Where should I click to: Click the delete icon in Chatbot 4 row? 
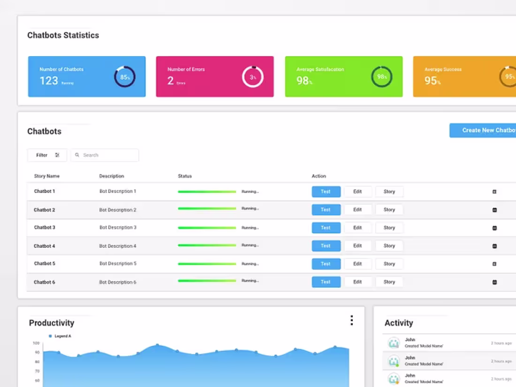click(494, 246)
